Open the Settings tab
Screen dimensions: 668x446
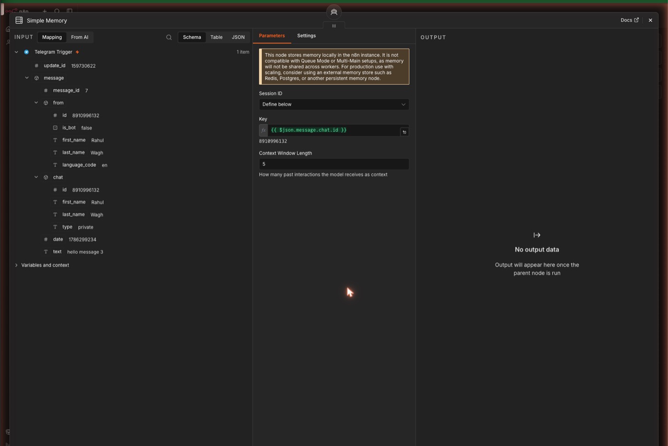click(306, 36)
